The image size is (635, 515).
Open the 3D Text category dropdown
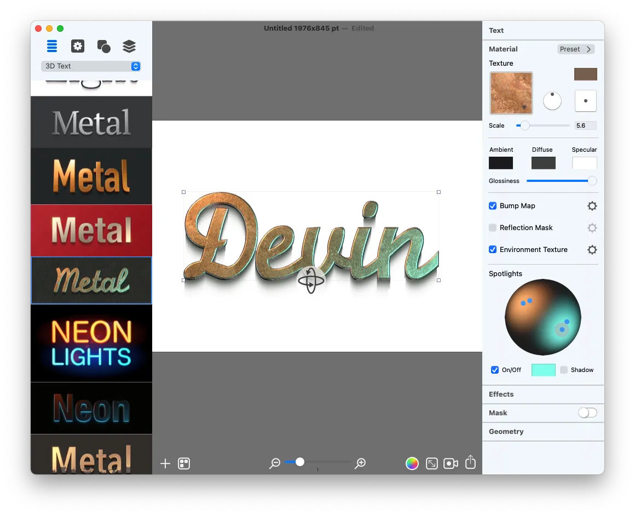pyautogui.click(x=91, y=66)
